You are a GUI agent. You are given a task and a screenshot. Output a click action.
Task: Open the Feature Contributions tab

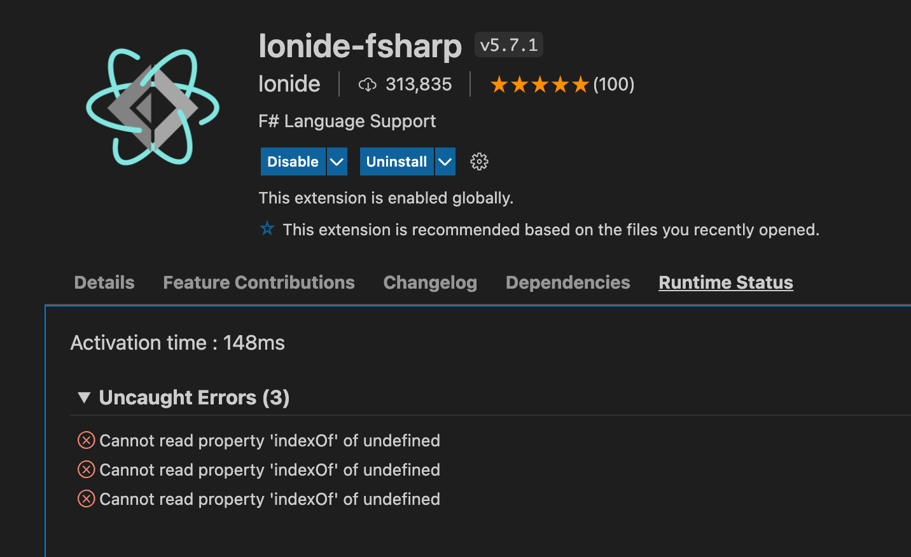click(259, 282)
